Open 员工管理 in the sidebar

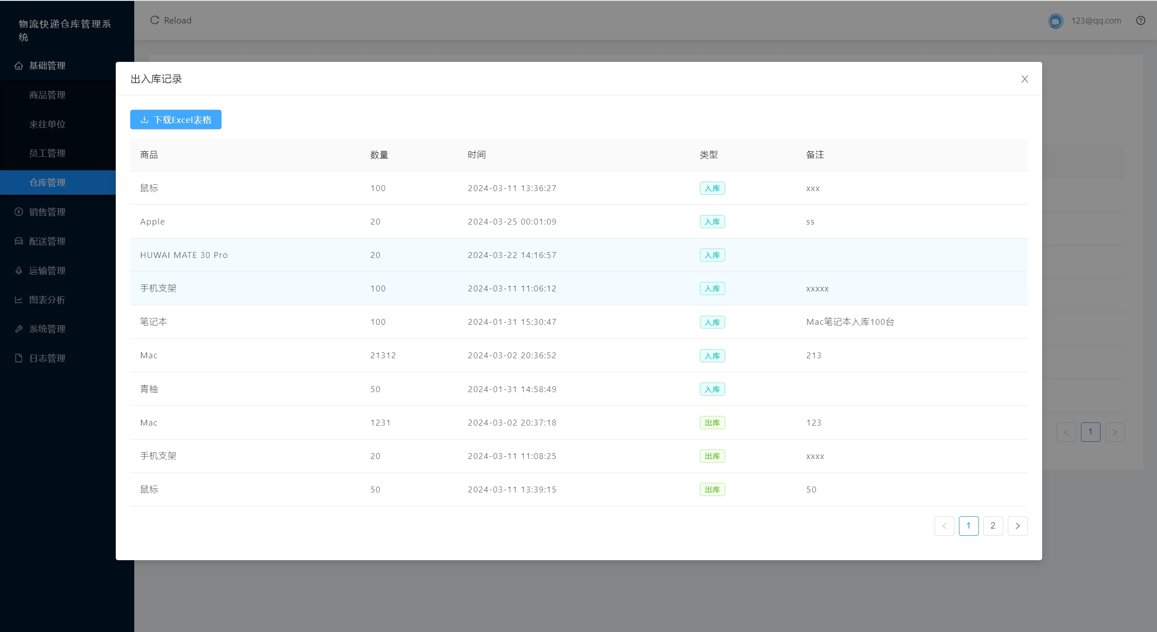[47, 153]
